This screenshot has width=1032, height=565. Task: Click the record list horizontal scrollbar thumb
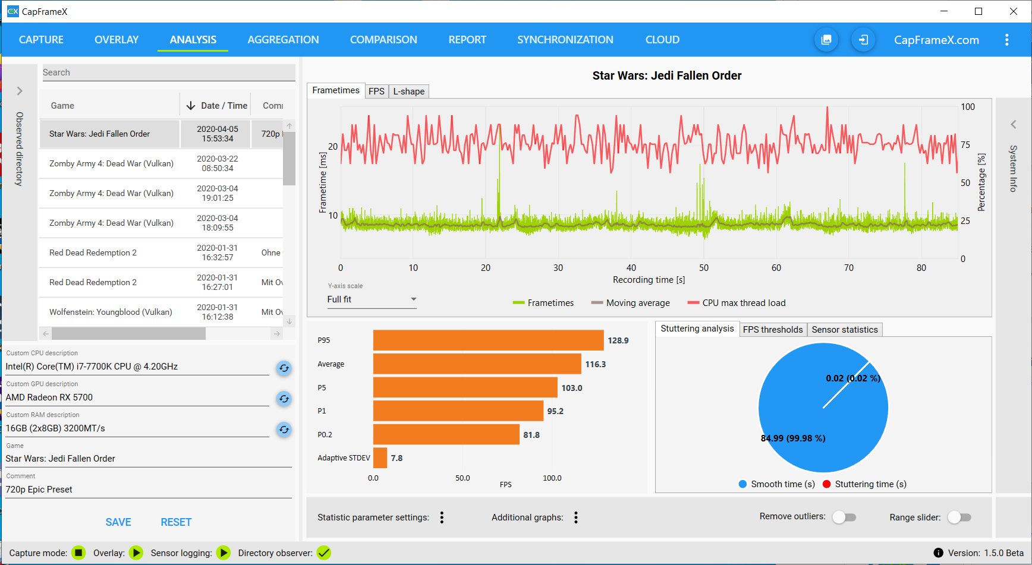[128, 334]
